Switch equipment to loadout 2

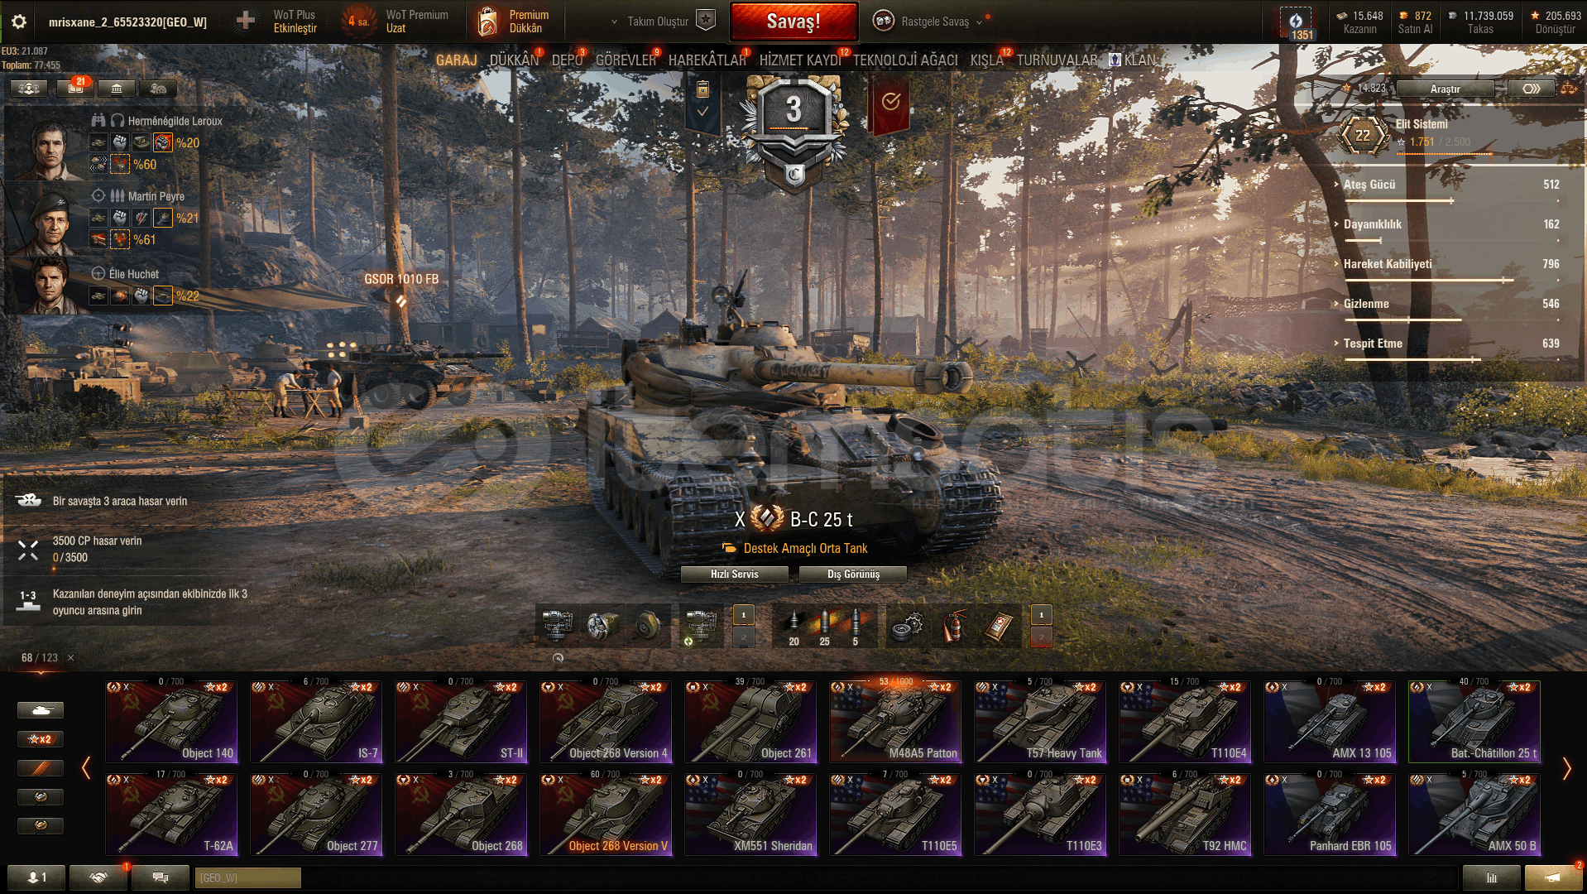pyautogui.click(x=743, y=637)
